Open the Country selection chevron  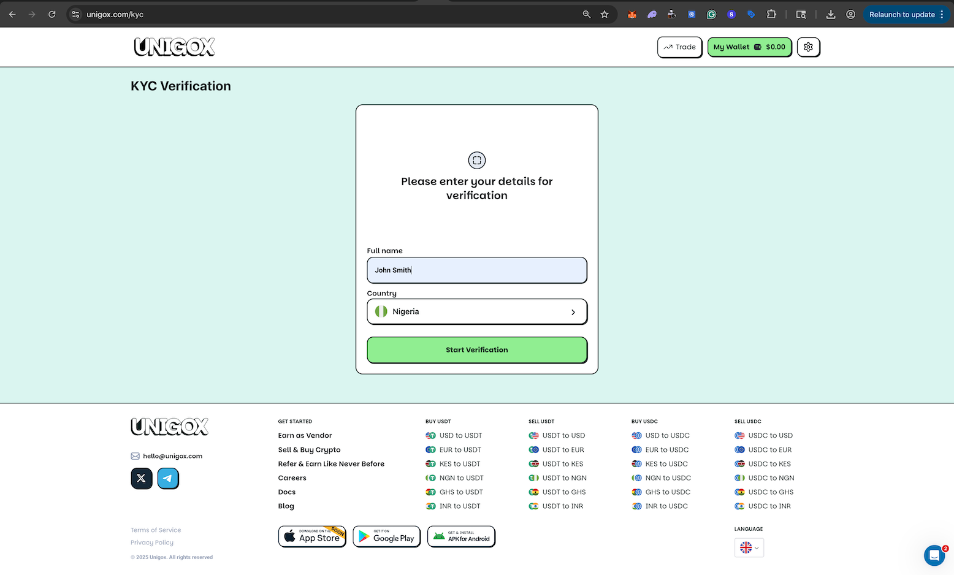[573, 311]
